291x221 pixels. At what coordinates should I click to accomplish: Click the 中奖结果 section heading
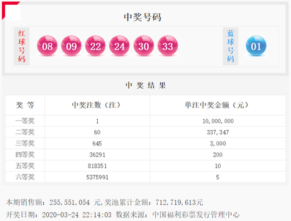(145, 85)
